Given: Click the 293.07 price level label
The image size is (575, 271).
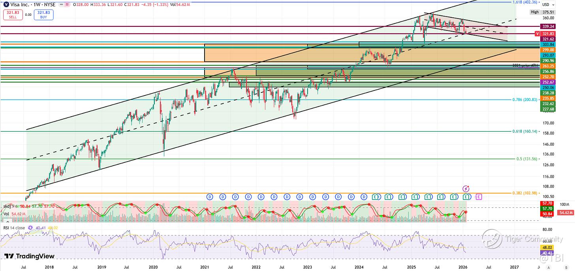Looking at the screenshot, I should click(547, 55).
